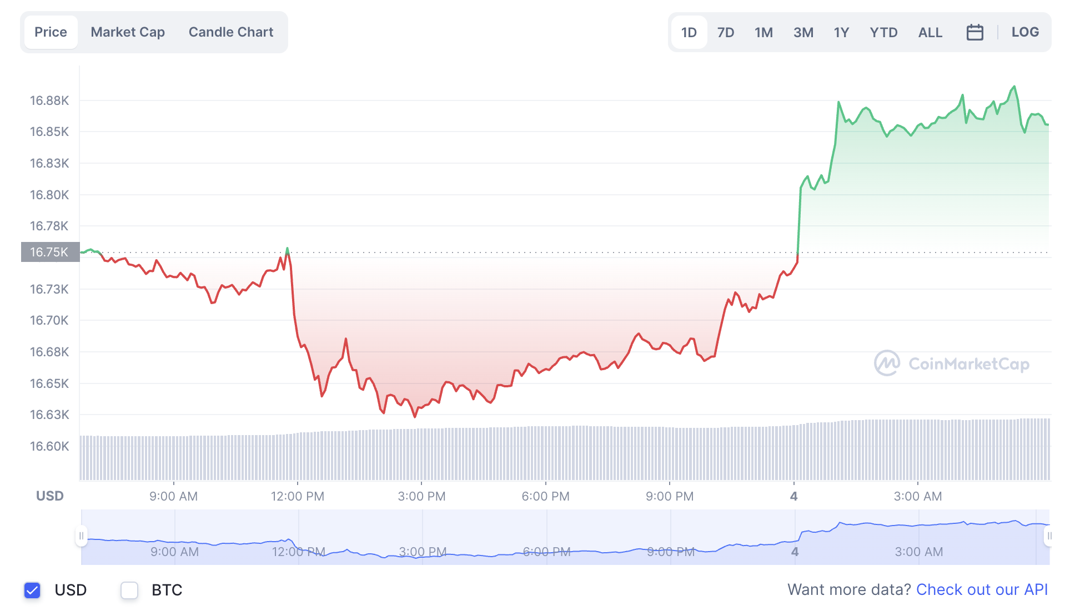Show the 7D time range
The image size is (1065, 616).
point(726,32)
